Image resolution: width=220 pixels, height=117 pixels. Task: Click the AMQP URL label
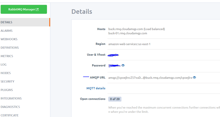(97, 77)
